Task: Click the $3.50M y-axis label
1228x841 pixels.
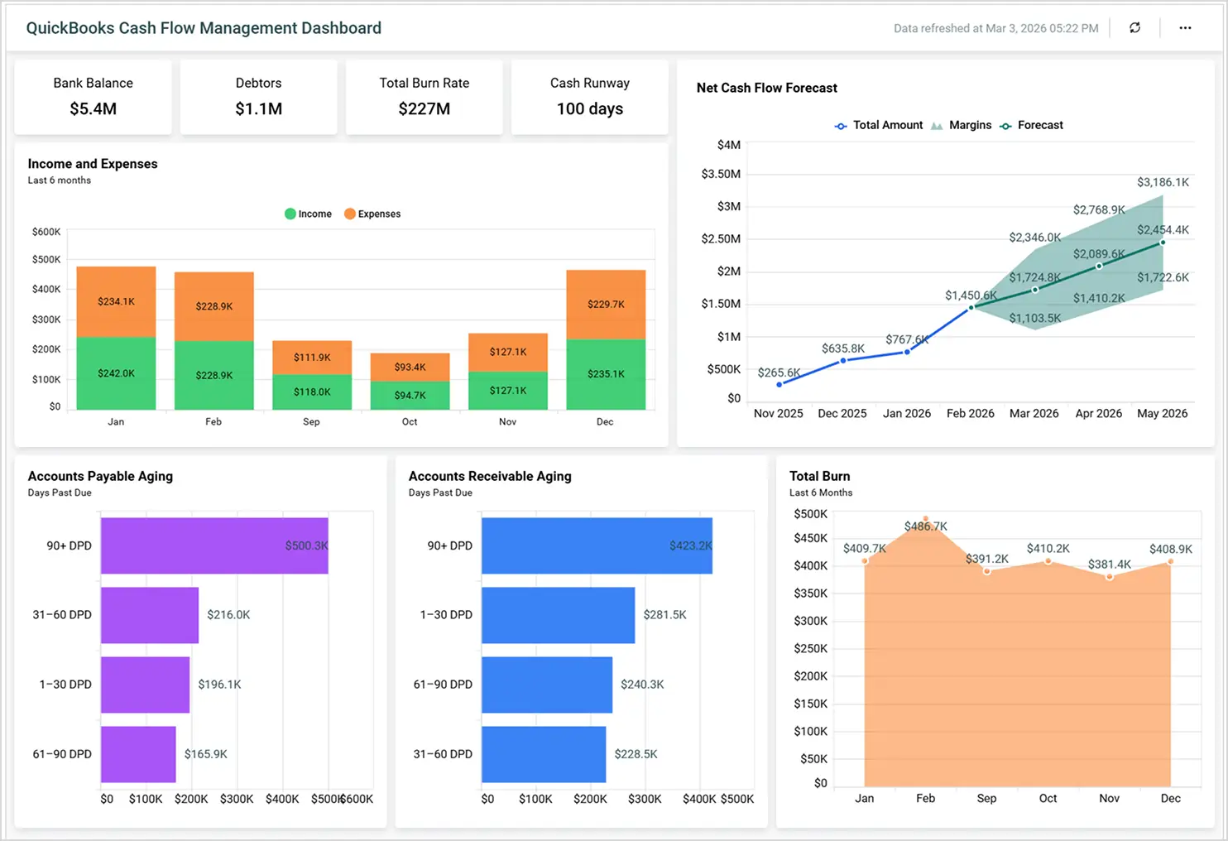Action: 721,174
